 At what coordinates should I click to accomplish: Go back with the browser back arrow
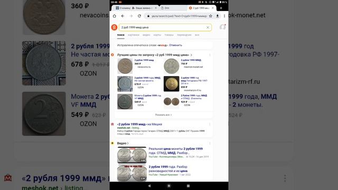pos(123,16)
